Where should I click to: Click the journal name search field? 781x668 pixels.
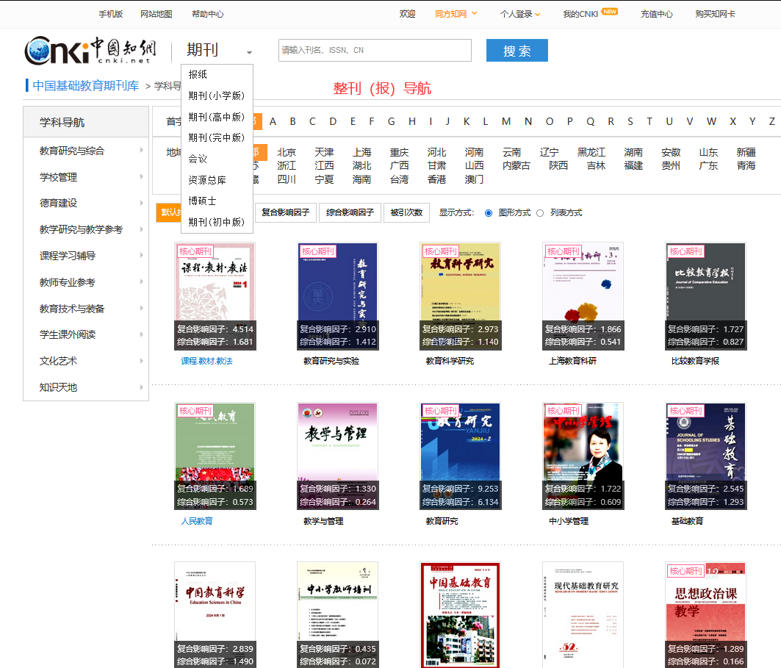tap(375, 50)
